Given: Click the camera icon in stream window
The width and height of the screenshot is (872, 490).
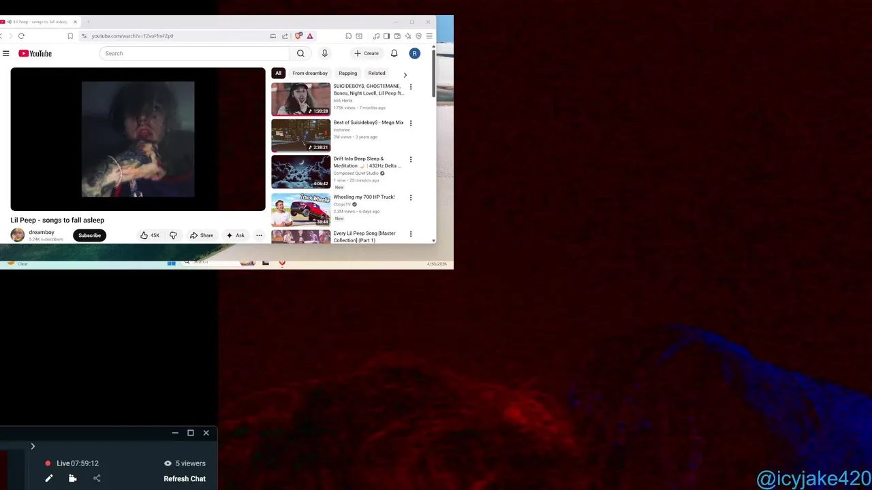Looking at the screenshot, I should click(x=72, y=478).
